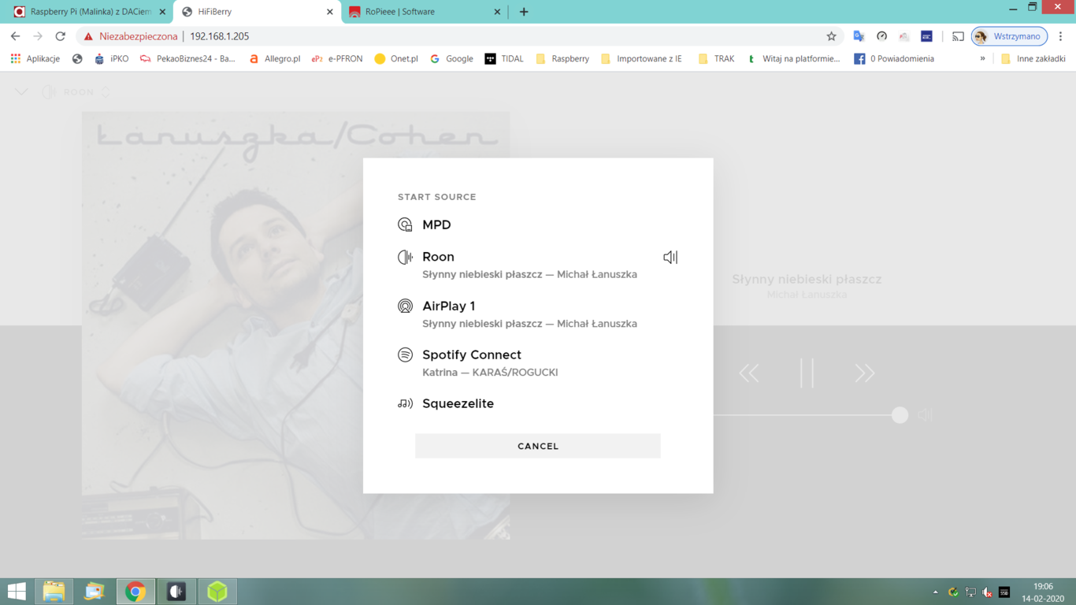Click MPD source icon

(405, 225)
